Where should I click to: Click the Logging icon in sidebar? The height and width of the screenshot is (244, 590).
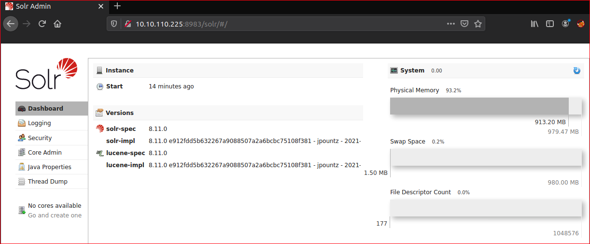click(x=22, y=123)
